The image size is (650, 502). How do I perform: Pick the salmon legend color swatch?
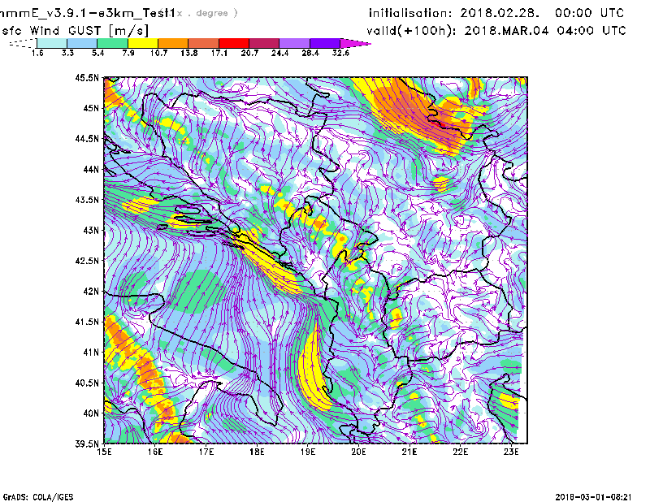click(x=204, y=43)
